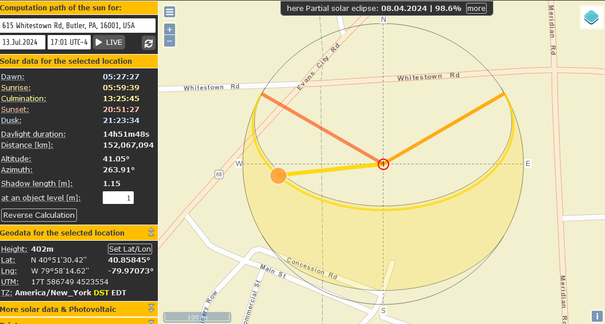Click the date field 13.Jul.2024
Viewport: 605px width, 324px height.
click(x=23, y=42)
